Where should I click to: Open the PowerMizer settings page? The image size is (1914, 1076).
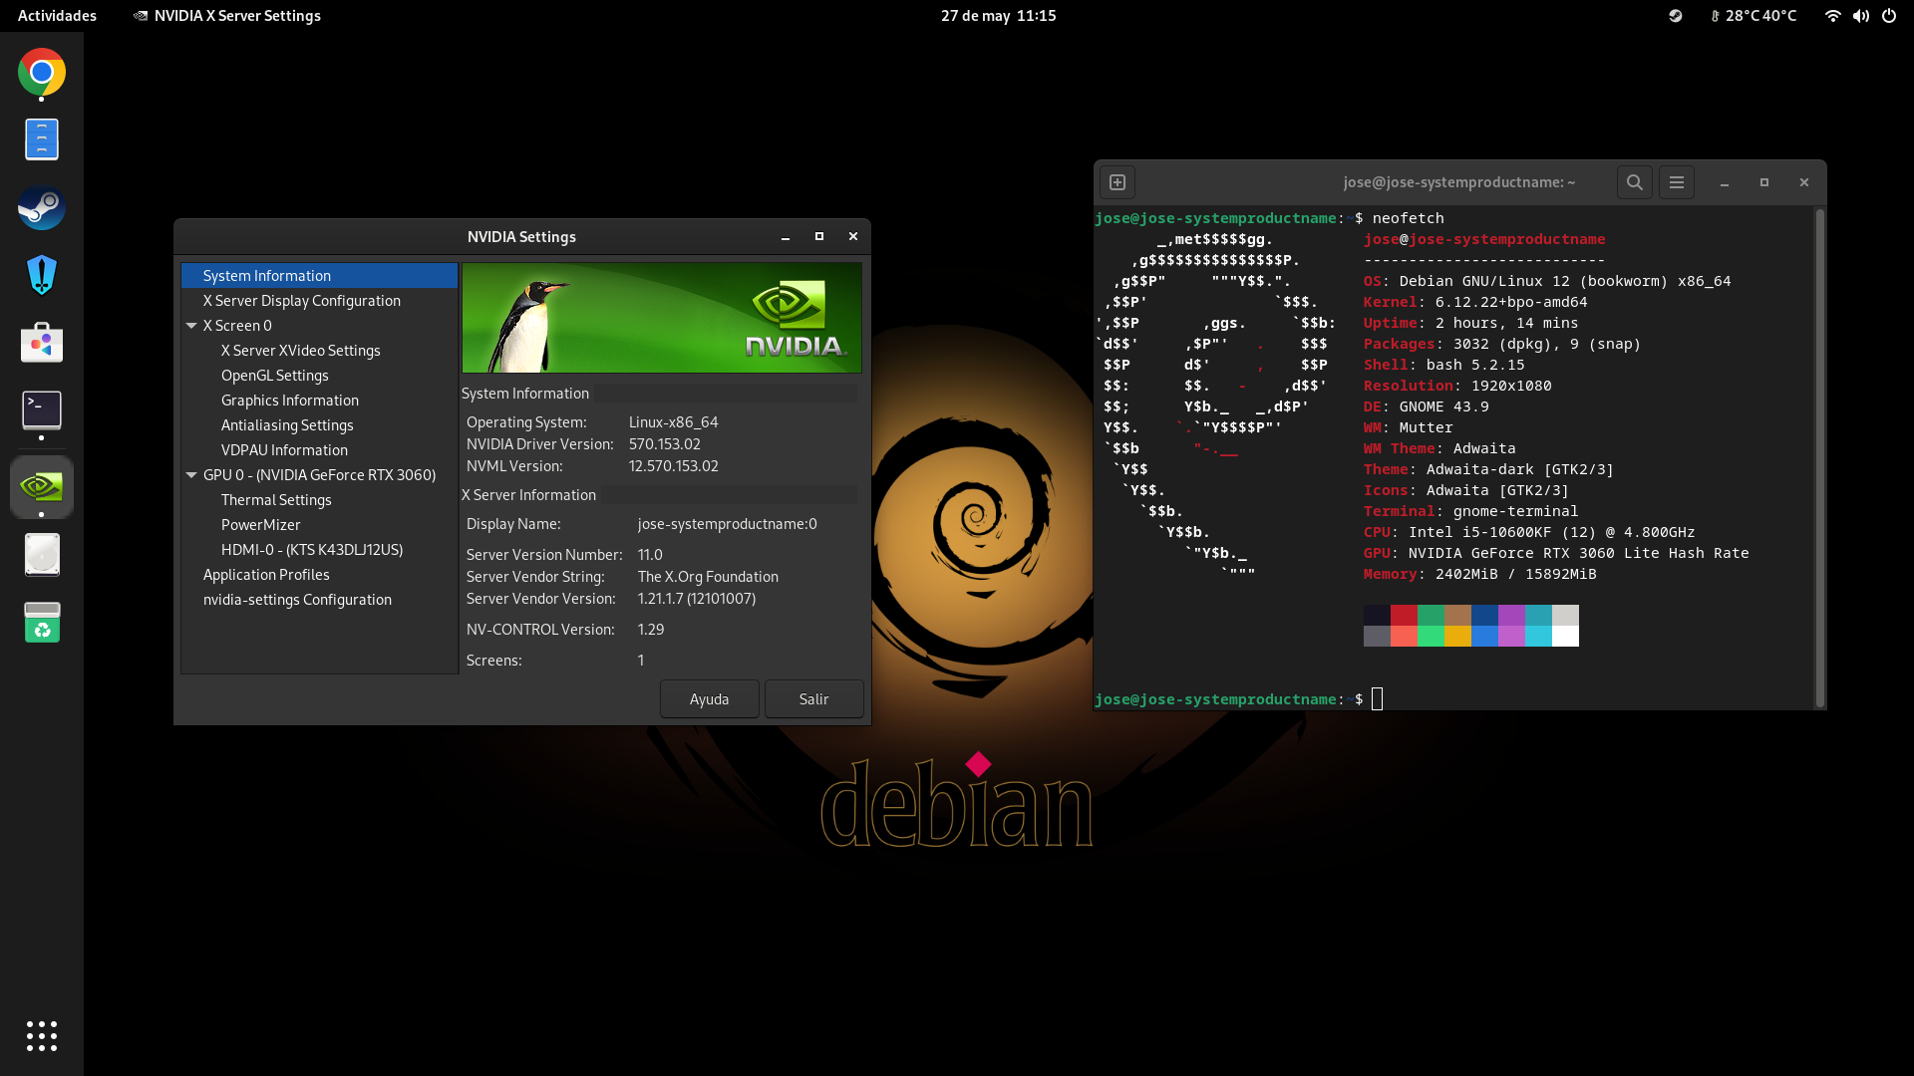point(260,525)
